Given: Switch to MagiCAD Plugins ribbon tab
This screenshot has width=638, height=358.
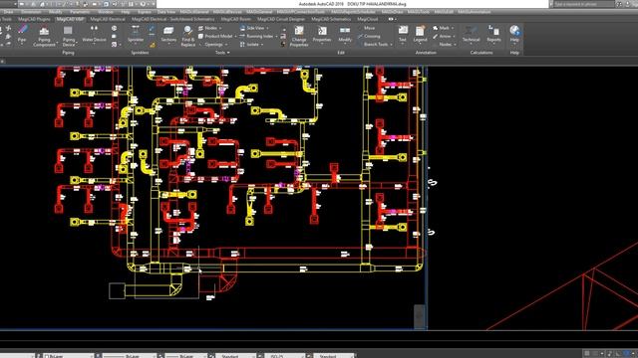Looking at the screenshot, I should pos(34,19).
